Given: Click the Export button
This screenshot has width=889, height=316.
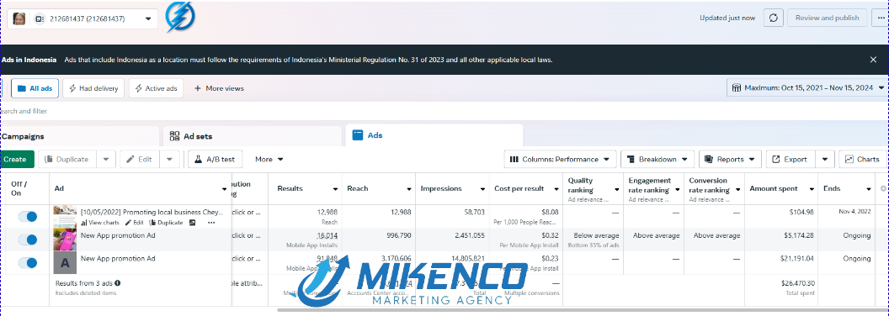Looking at the screenshot, I should click(x=791, y=159).
